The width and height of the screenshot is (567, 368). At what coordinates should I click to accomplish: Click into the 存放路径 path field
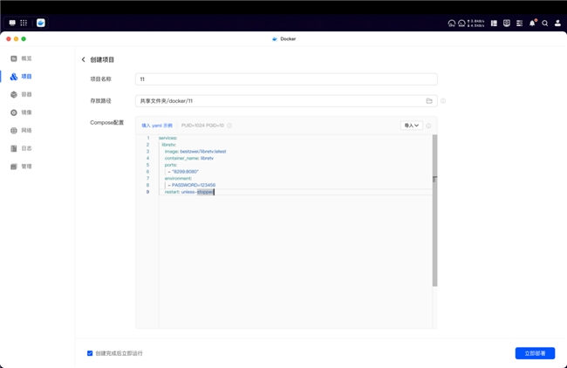click(x=286, y=101)
